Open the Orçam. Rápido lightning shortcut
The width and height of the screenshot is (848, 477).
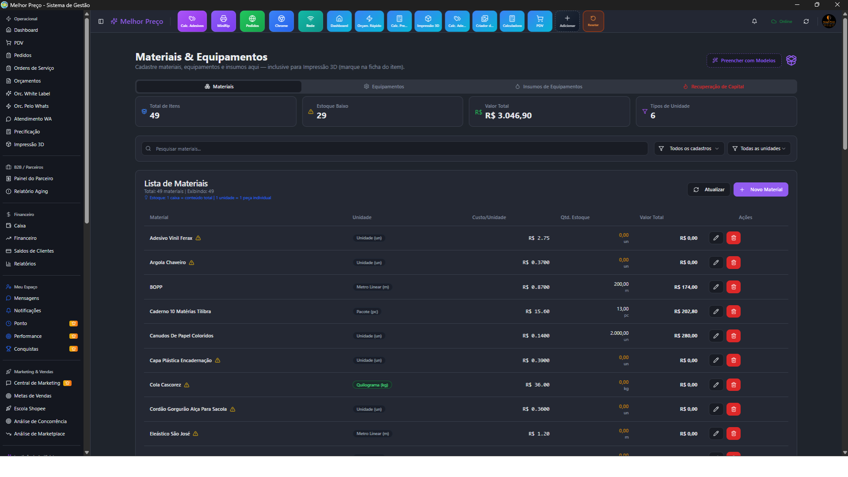coord(369,21)
